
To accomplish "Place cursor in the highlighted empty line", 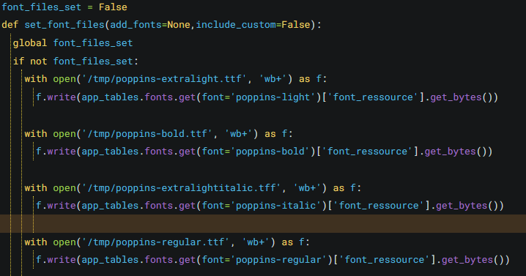I will click(x=263, y=224).
